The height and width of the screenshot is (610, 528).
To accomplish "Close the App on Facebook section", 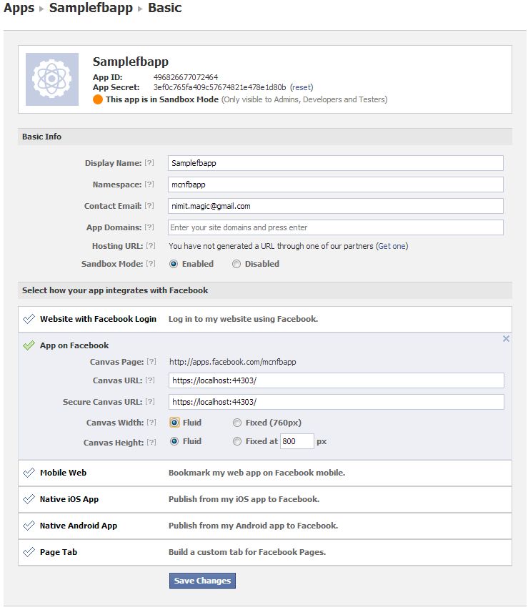I will 506,339.
